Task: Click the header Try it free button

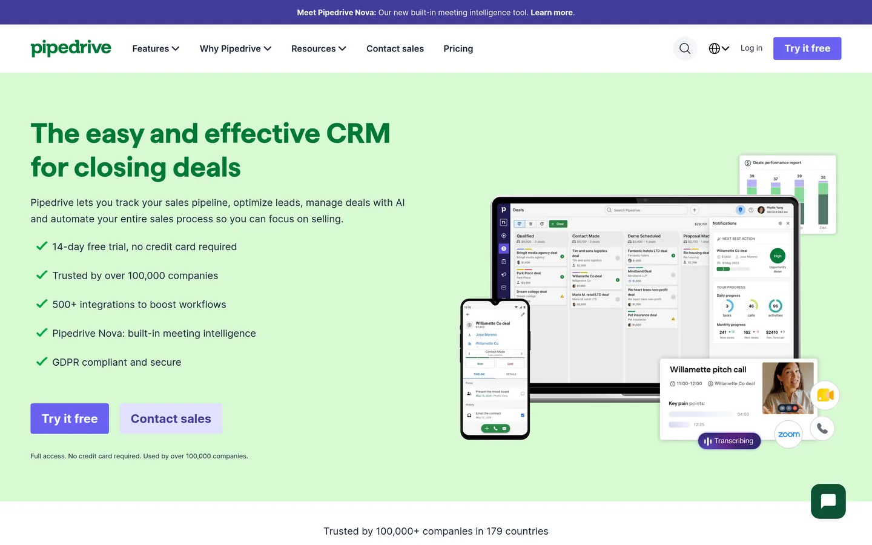Action: (x=807, y=48)
